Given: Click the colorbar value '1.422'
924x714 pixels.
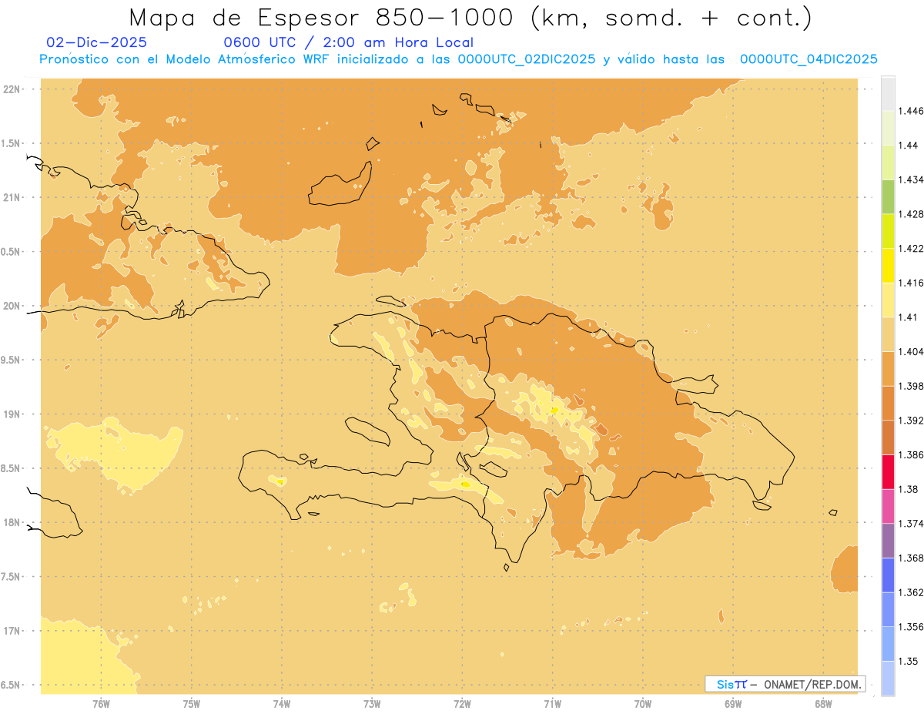Looking at the screenshot, I should point(912,248).
